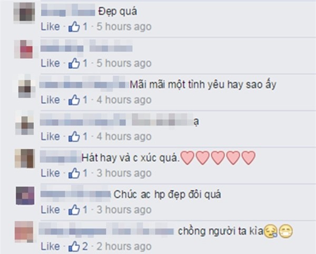
Task: Open avatar of 'Hát hay' commenter
Action: point(25,159)
